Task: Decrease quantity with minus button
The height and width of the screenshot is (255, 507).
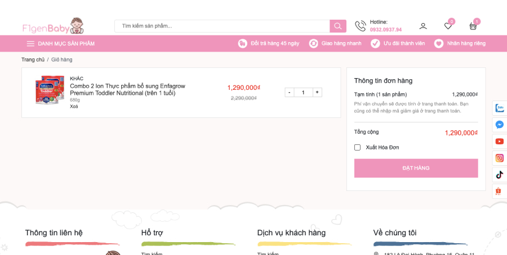Action: click(x=289, y=93)
